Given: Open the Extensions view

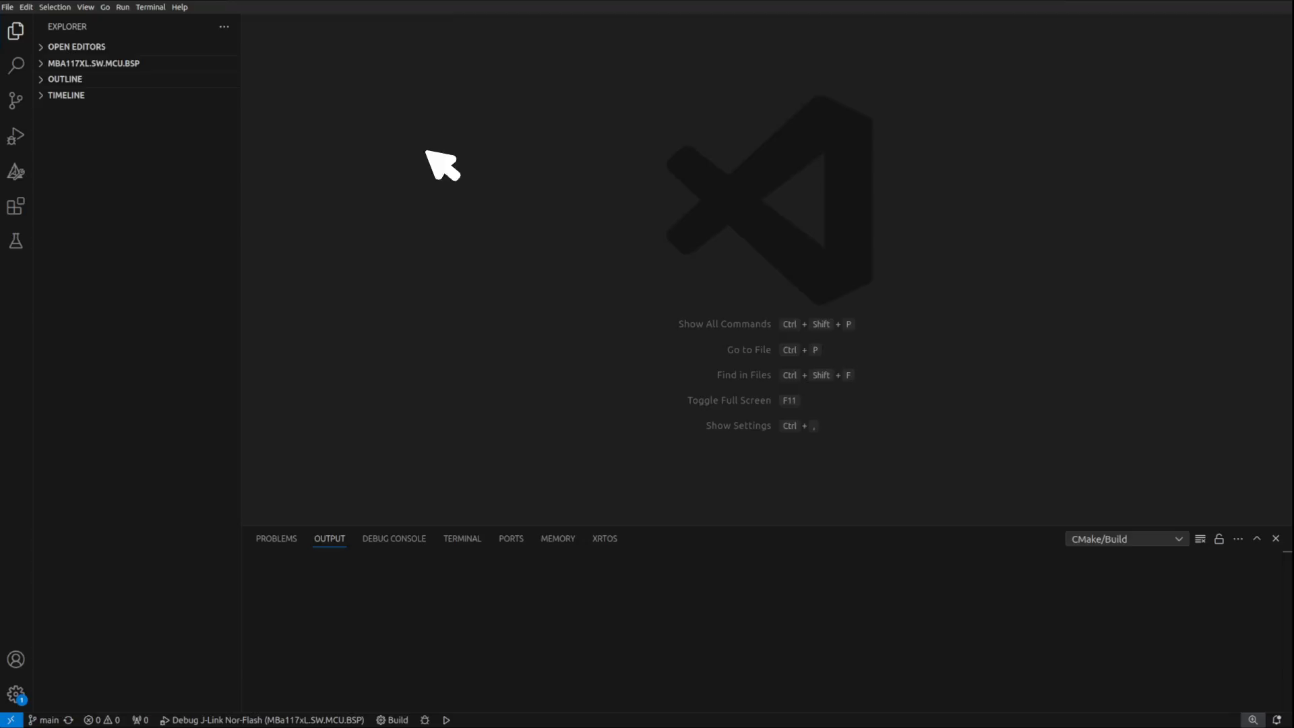Looking at the screenshot, I should 16,206.
